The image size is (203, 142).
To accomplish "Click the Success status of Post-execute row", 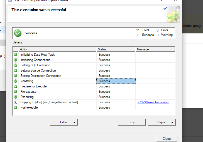I will point(104,107).
